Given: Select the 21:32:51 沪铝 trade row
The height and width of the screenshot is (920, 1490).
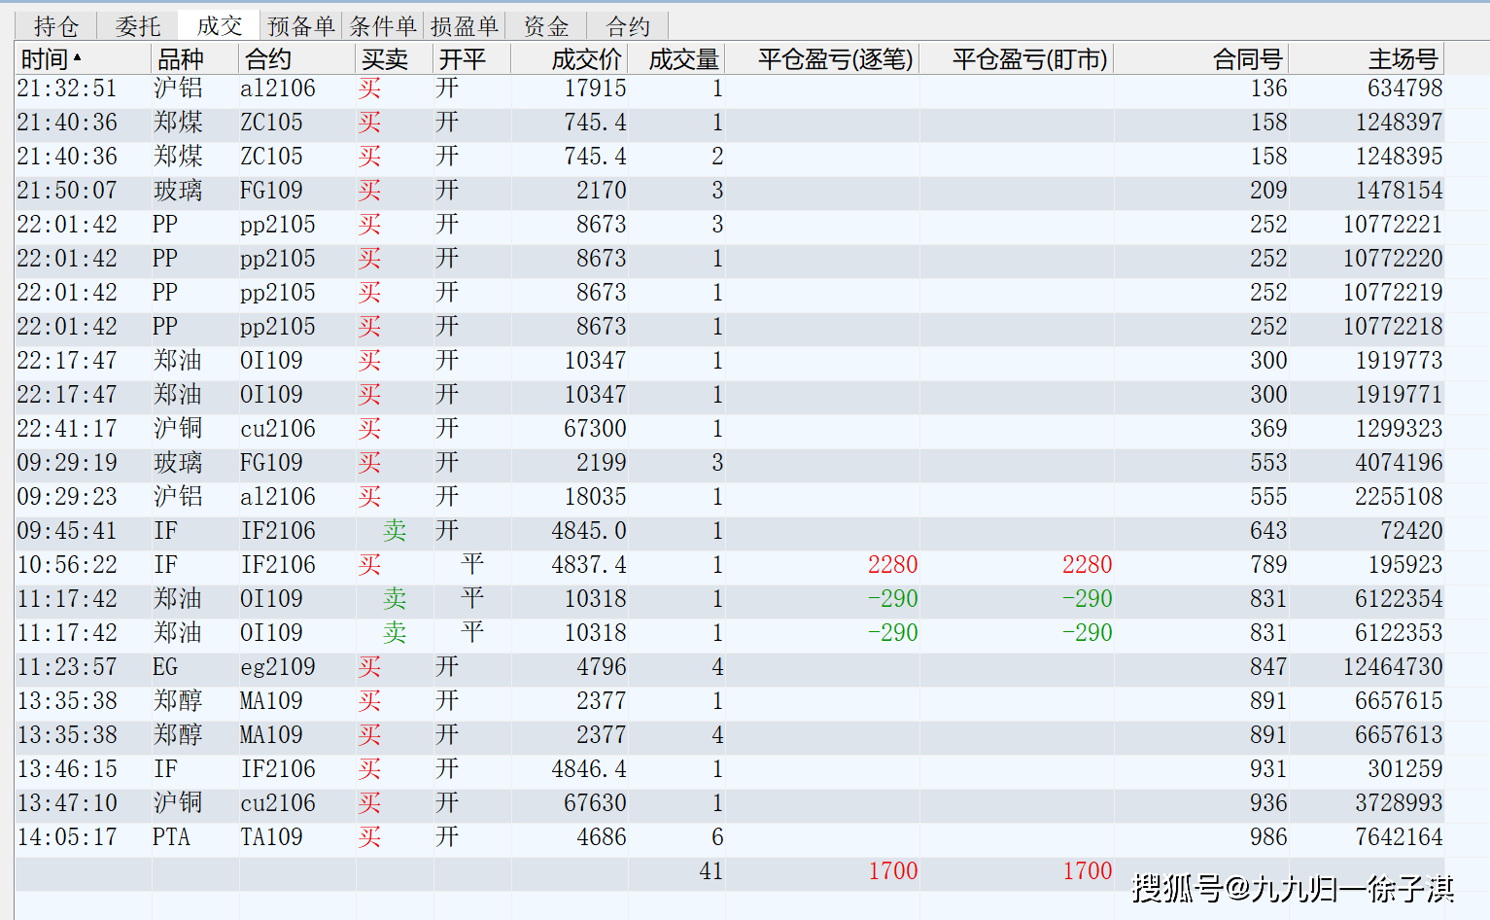Looking at the screenshot, I should click(x=730, y=88).
